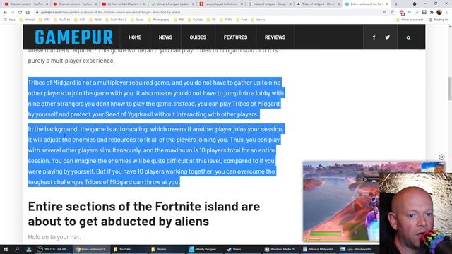The width and height of the screenshot is (452, 254).
Task: Open the CoD bookmarks folder
Action: point(80,20)
